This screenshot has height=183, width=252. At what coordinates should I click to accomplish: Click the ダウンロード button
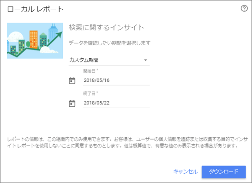pos(224,172)
